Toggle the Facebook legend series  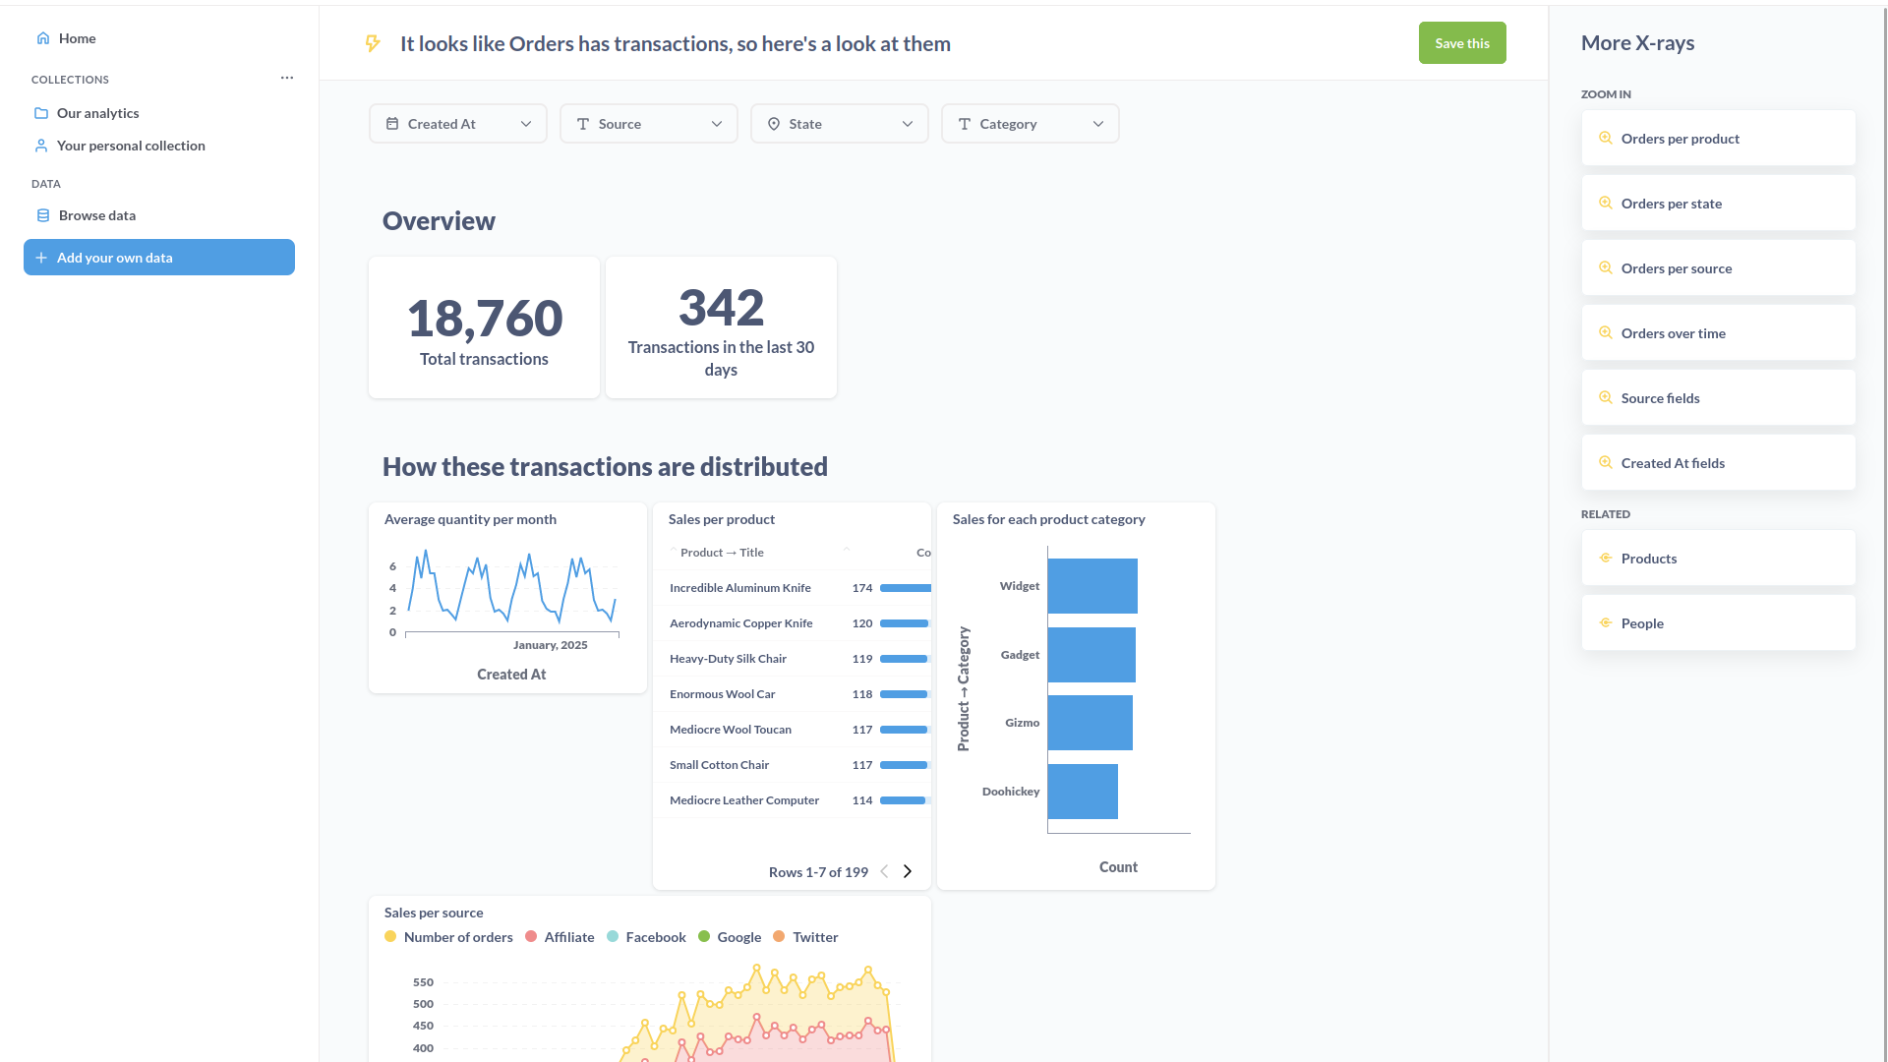point(646,937)
